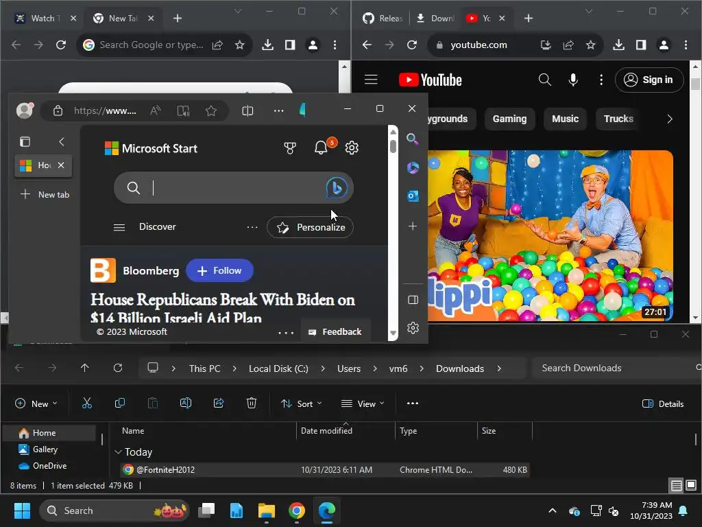Viewport: 702px width, 527px height.
Task: Open the YouTube settings three-dots menu
Action: [x=601, y=80]
